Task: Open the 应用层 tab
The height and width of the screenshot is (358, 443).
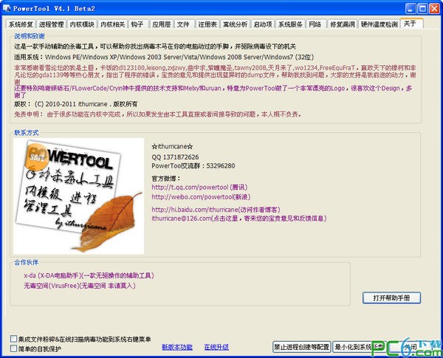Action: pos(161,24)
